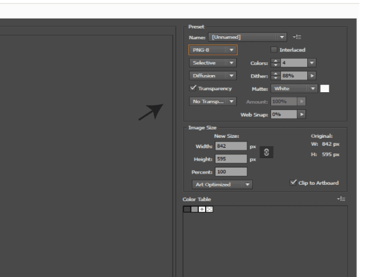The image size is (392, 277).
Task: Click the Dither stepper arrows
Action: tap(275, 76)
